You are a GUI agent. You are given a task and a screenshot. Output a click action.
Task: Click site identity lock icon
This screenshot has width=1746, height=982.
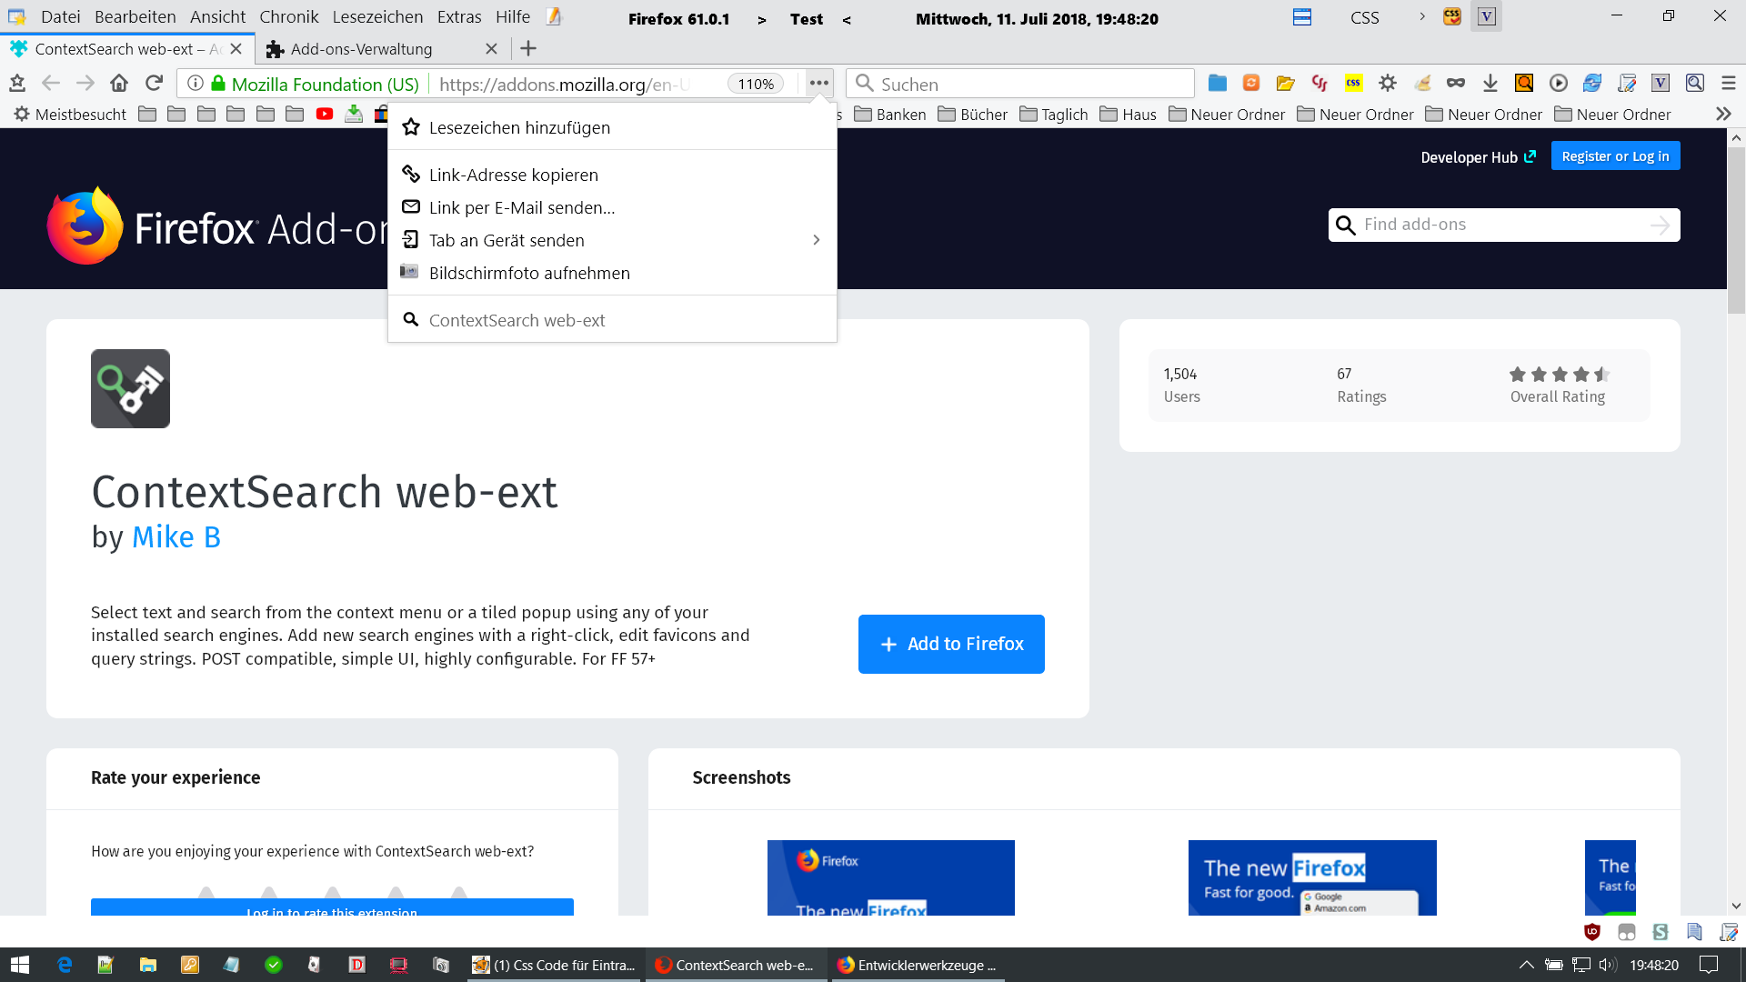(217, 84)
